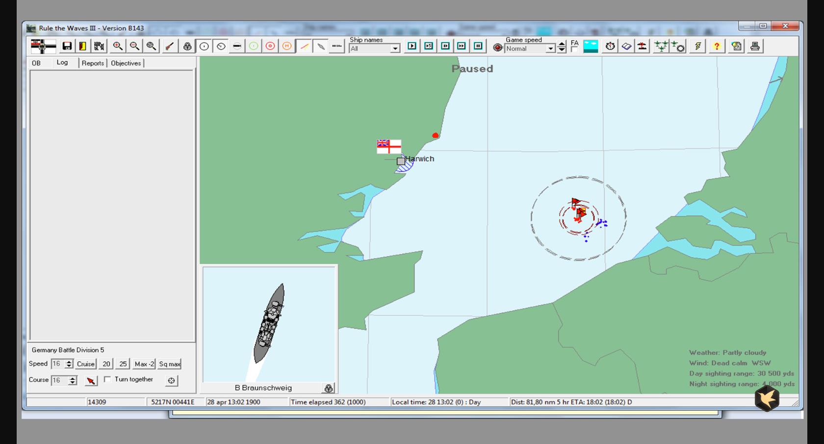The width and height of the screenshot is (824, 444).
Task: Toggle the gray ship wake icon
Action: click(x=321, y=46)
